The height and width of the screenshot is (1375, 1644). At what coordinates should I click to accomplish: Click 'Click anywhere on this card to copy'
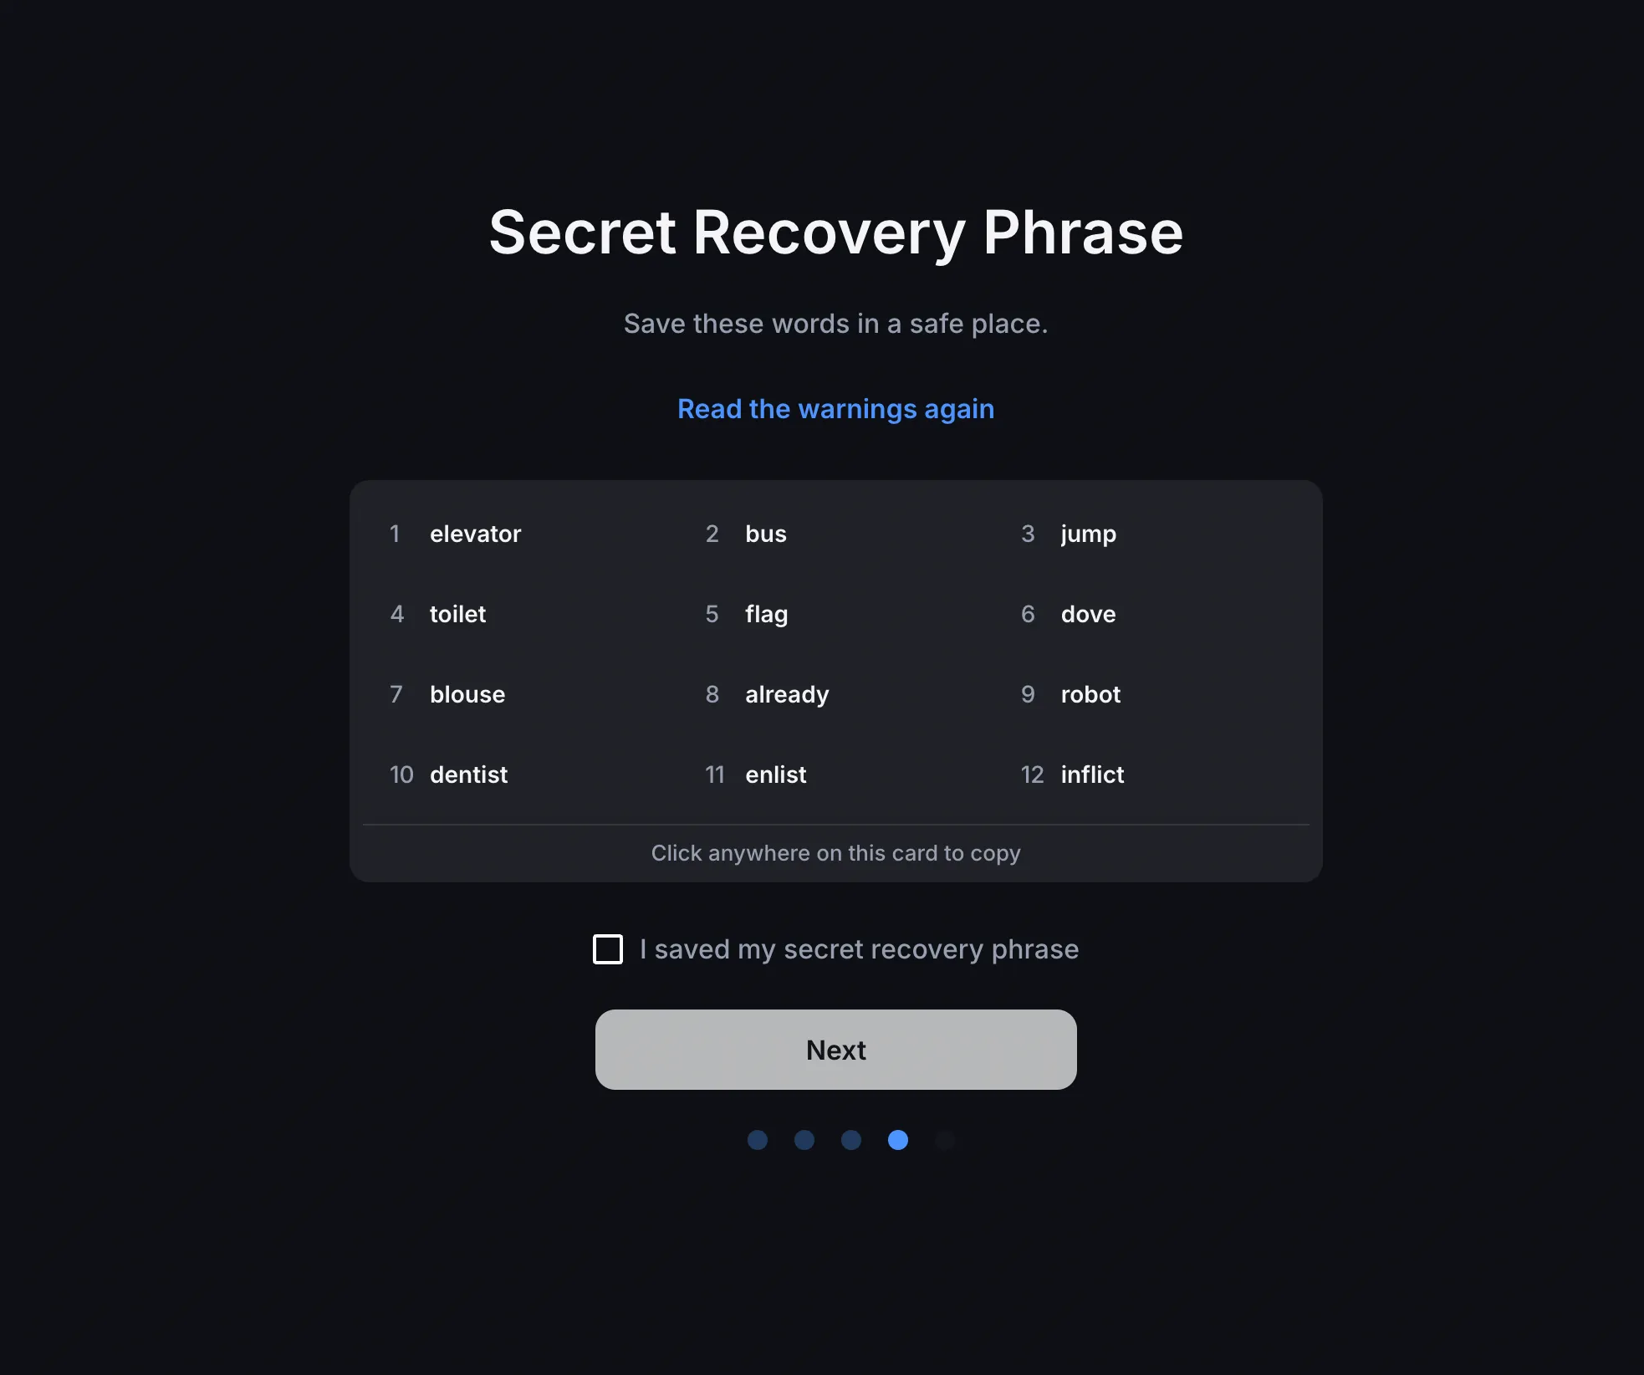(835, 853)
